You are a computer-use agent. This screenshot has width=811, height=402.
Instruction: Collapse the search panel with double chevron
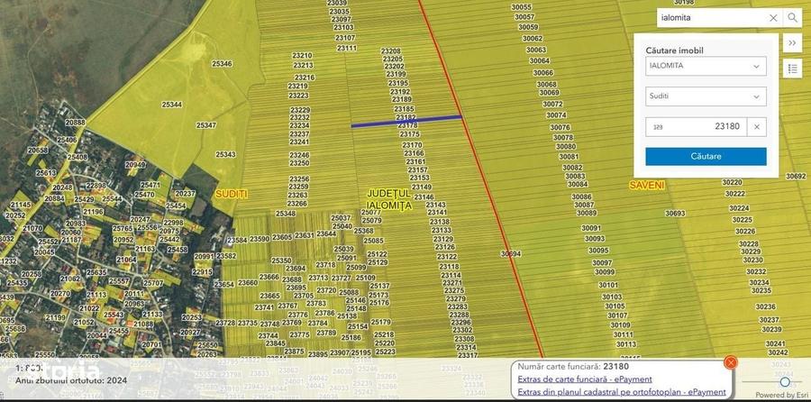pyautogui.click(x=792, y=43)
